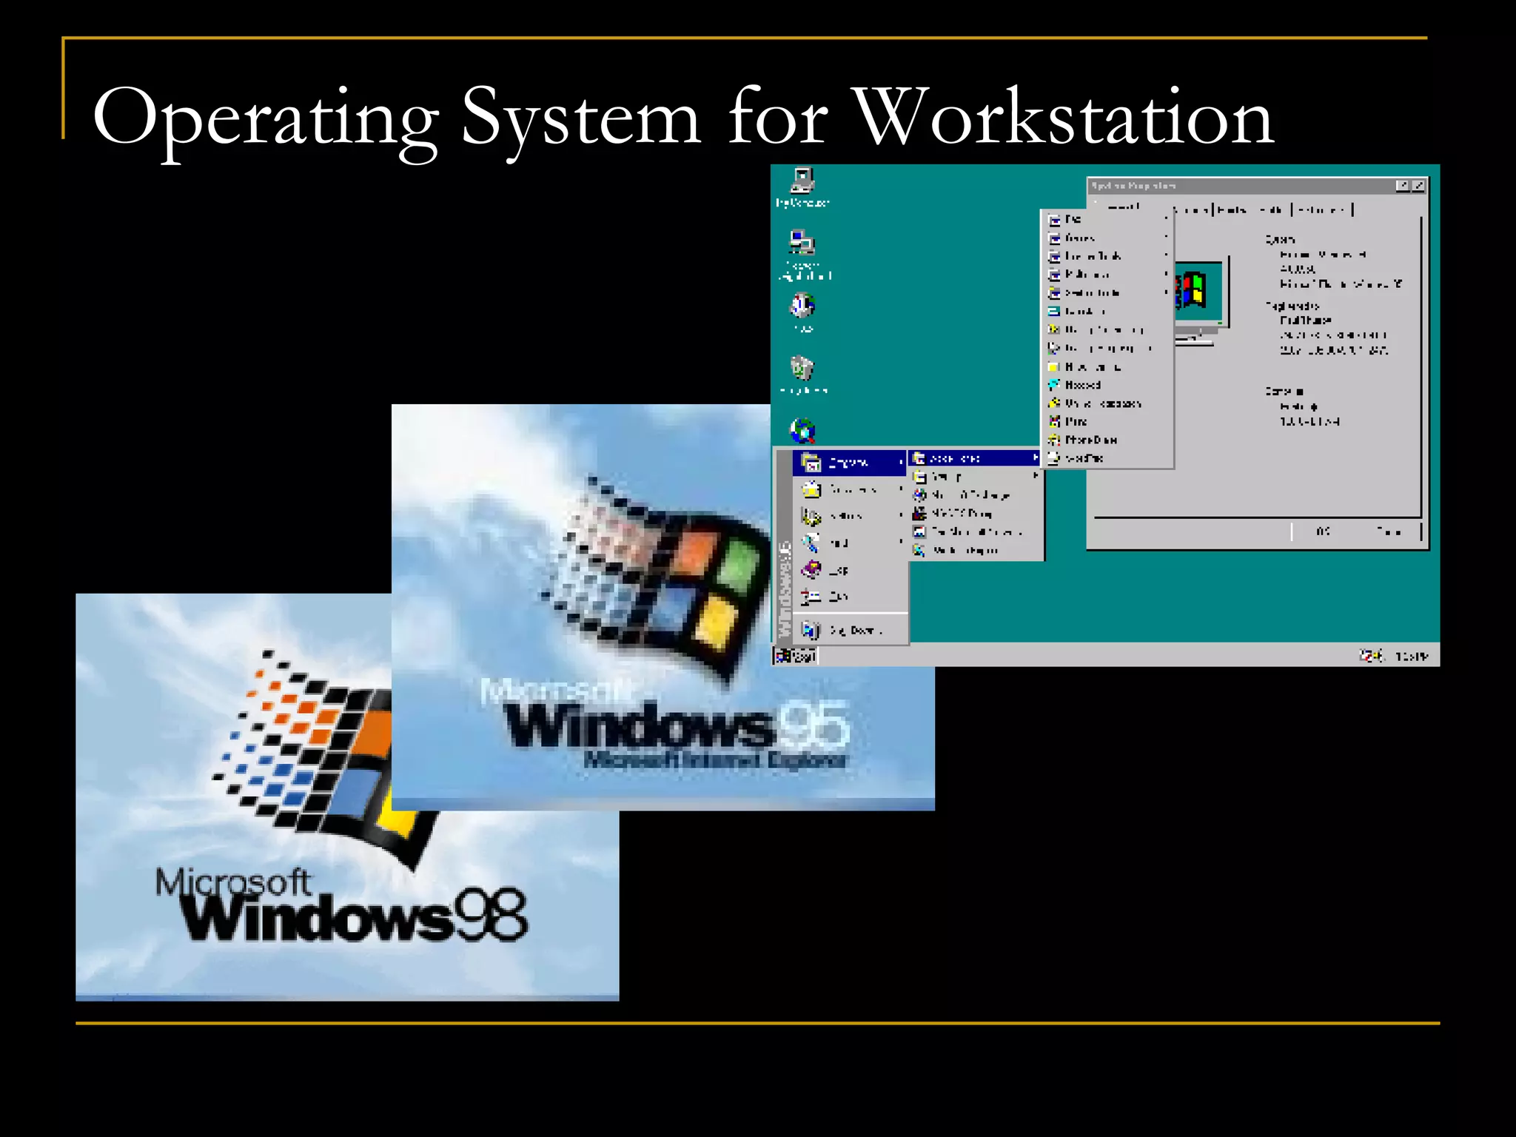Click the Windows 95 splash image

coord(663,607)
